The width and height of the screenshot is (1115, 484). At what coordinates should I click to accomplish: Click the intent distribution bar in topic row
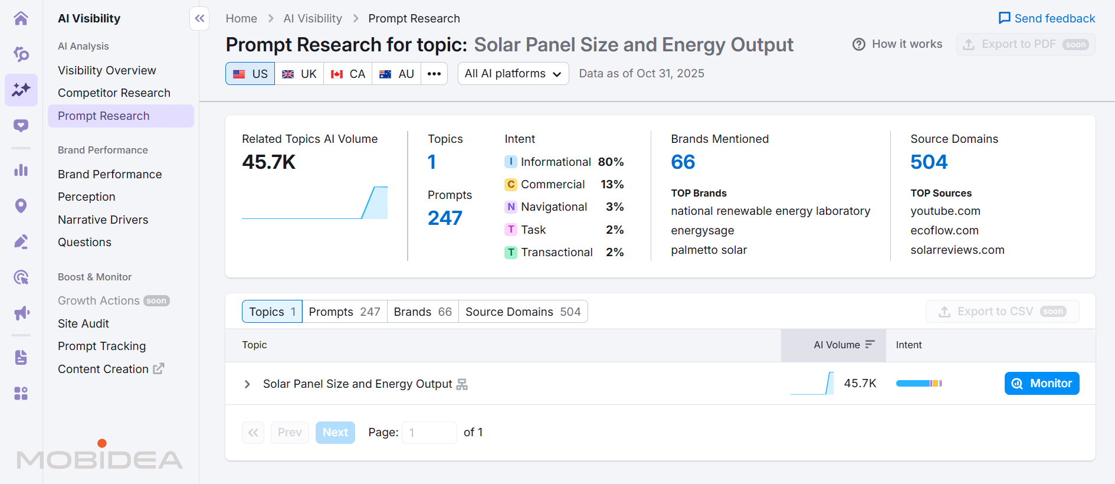(919, 384)
